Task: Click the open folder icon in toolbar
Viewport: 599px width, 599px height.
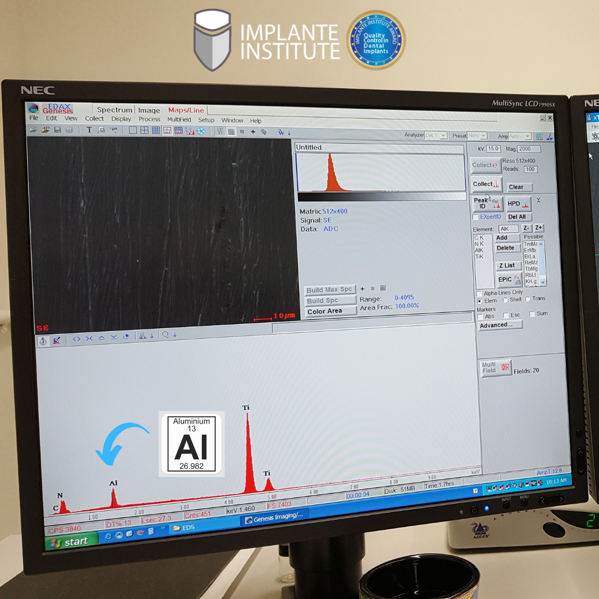Action: 33,130
